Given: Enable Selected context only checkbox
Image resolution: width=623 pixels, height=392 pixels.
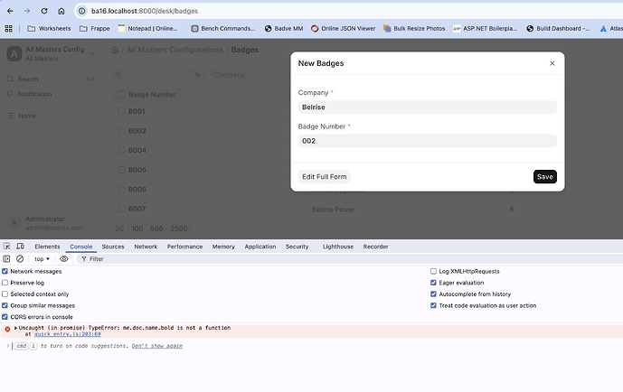Looking at the screenshot, I should click(x=5, y=294).
